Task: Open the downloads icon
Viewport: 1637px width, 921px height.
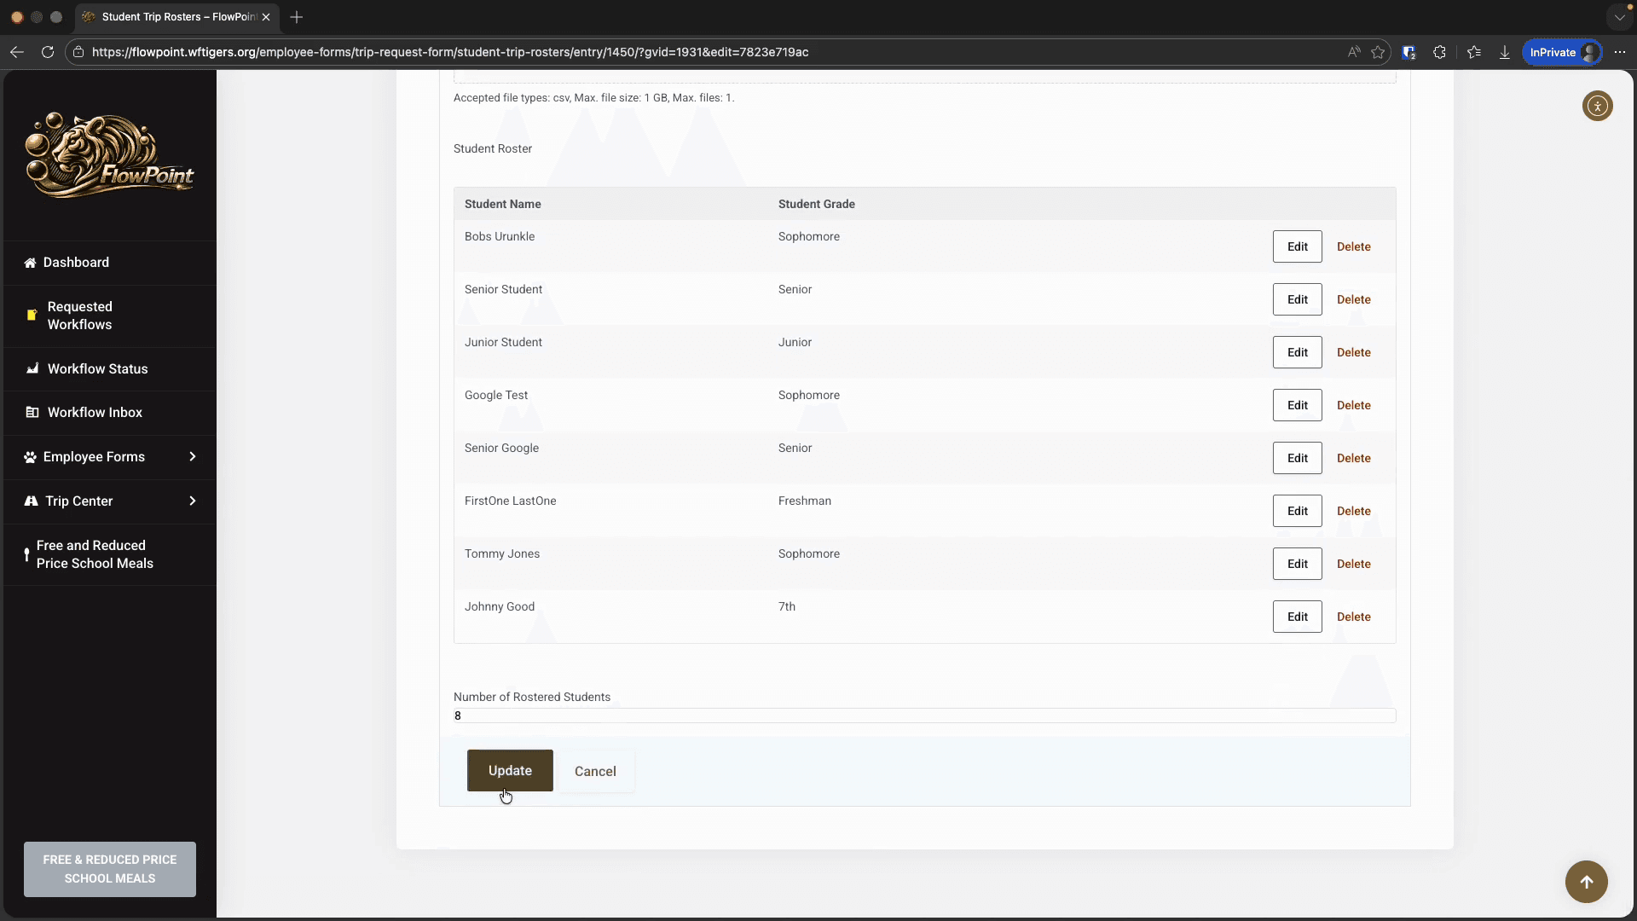Action: coord(1505,52)
